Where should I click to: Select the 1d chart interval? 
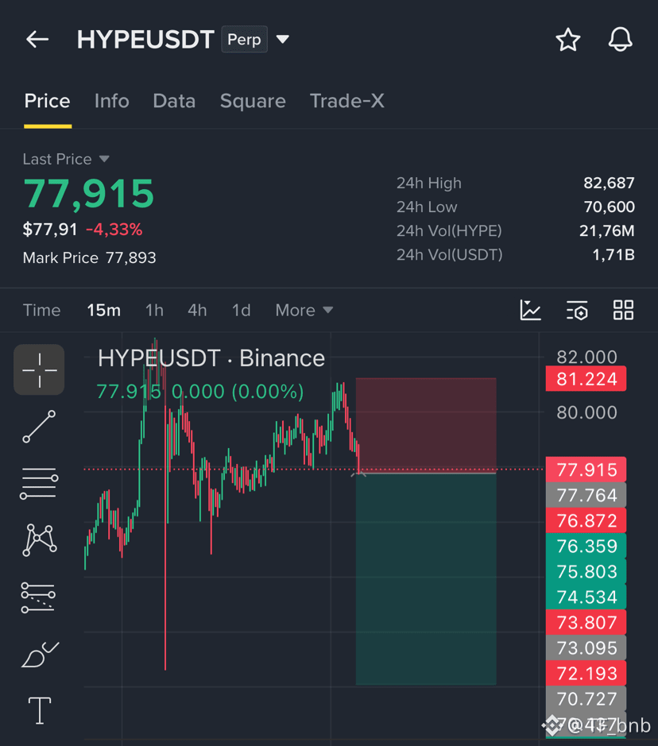[x=242, y=310]
